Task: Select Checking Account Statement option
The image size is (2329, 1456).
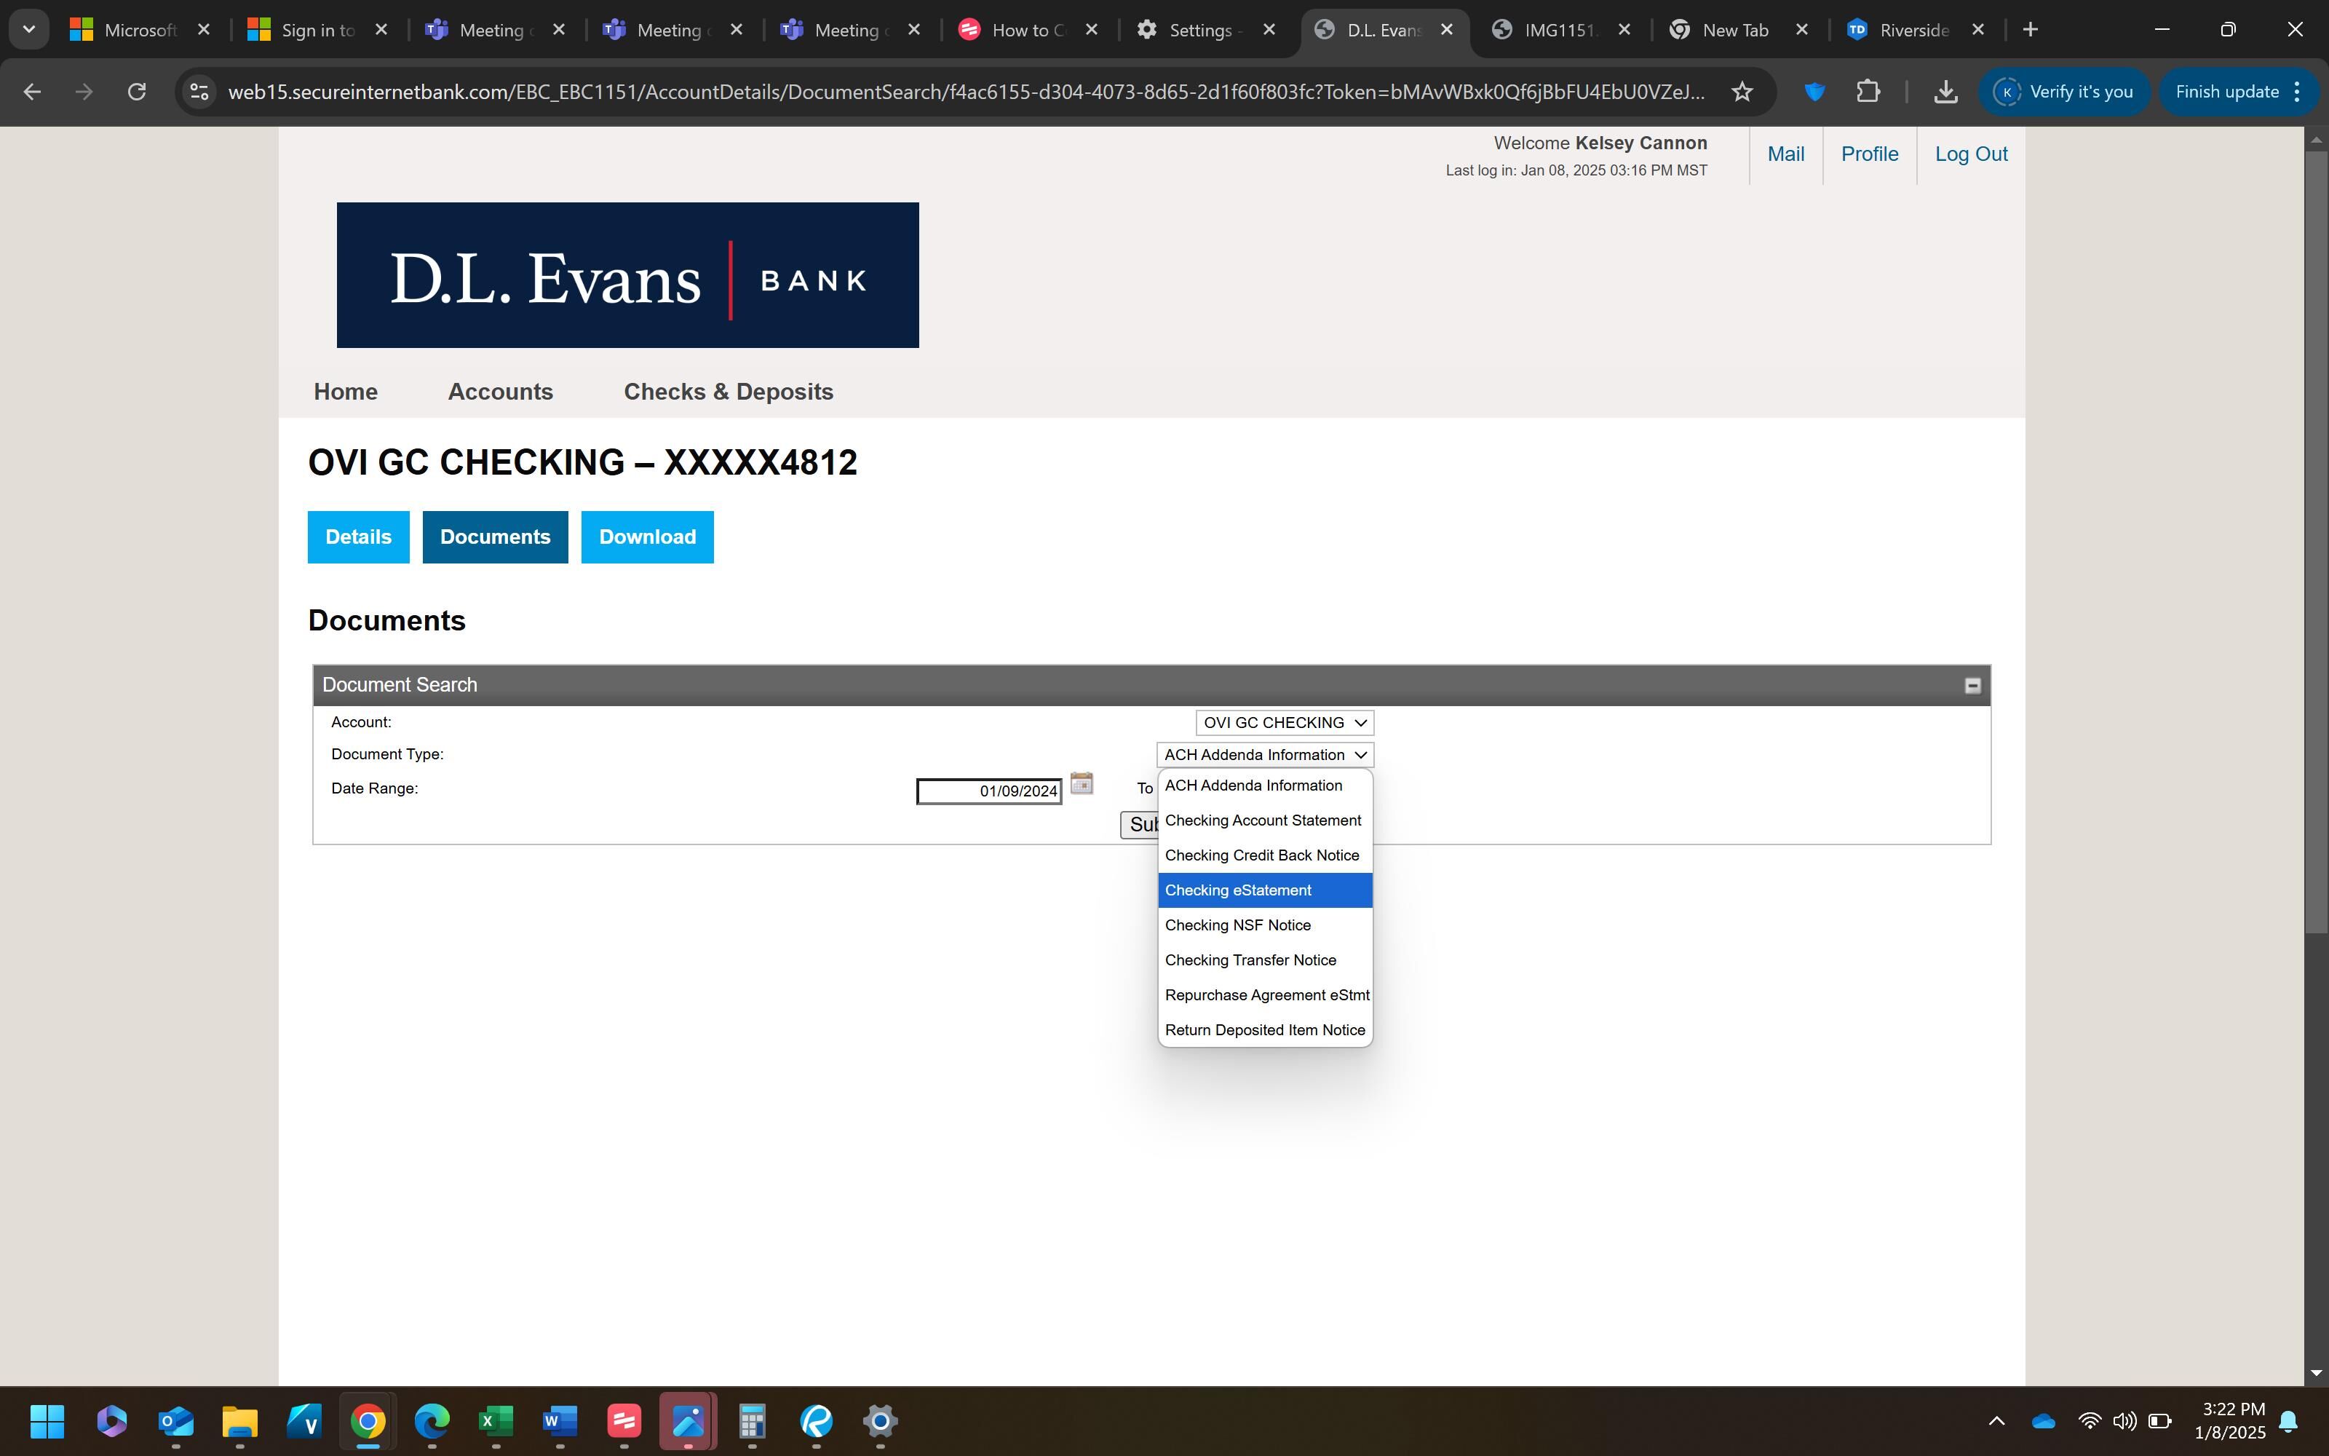Action: pyautogui.click(x=1265, y=820)
